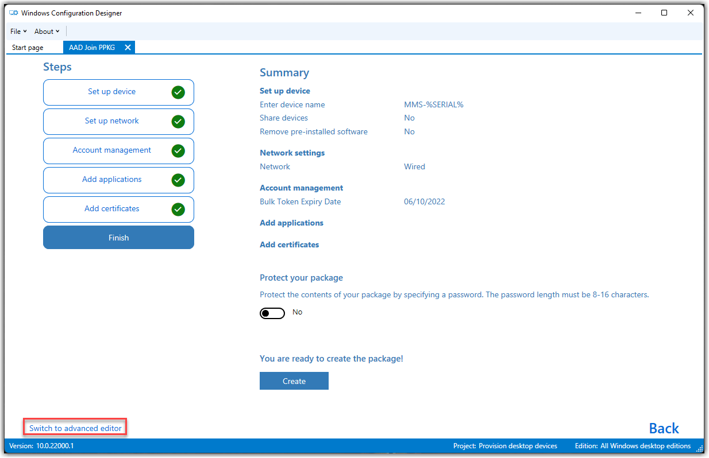Click You are ready to create the package text
Image resolution: width=709 pixels, height=458 pixels.
(332, 359)
